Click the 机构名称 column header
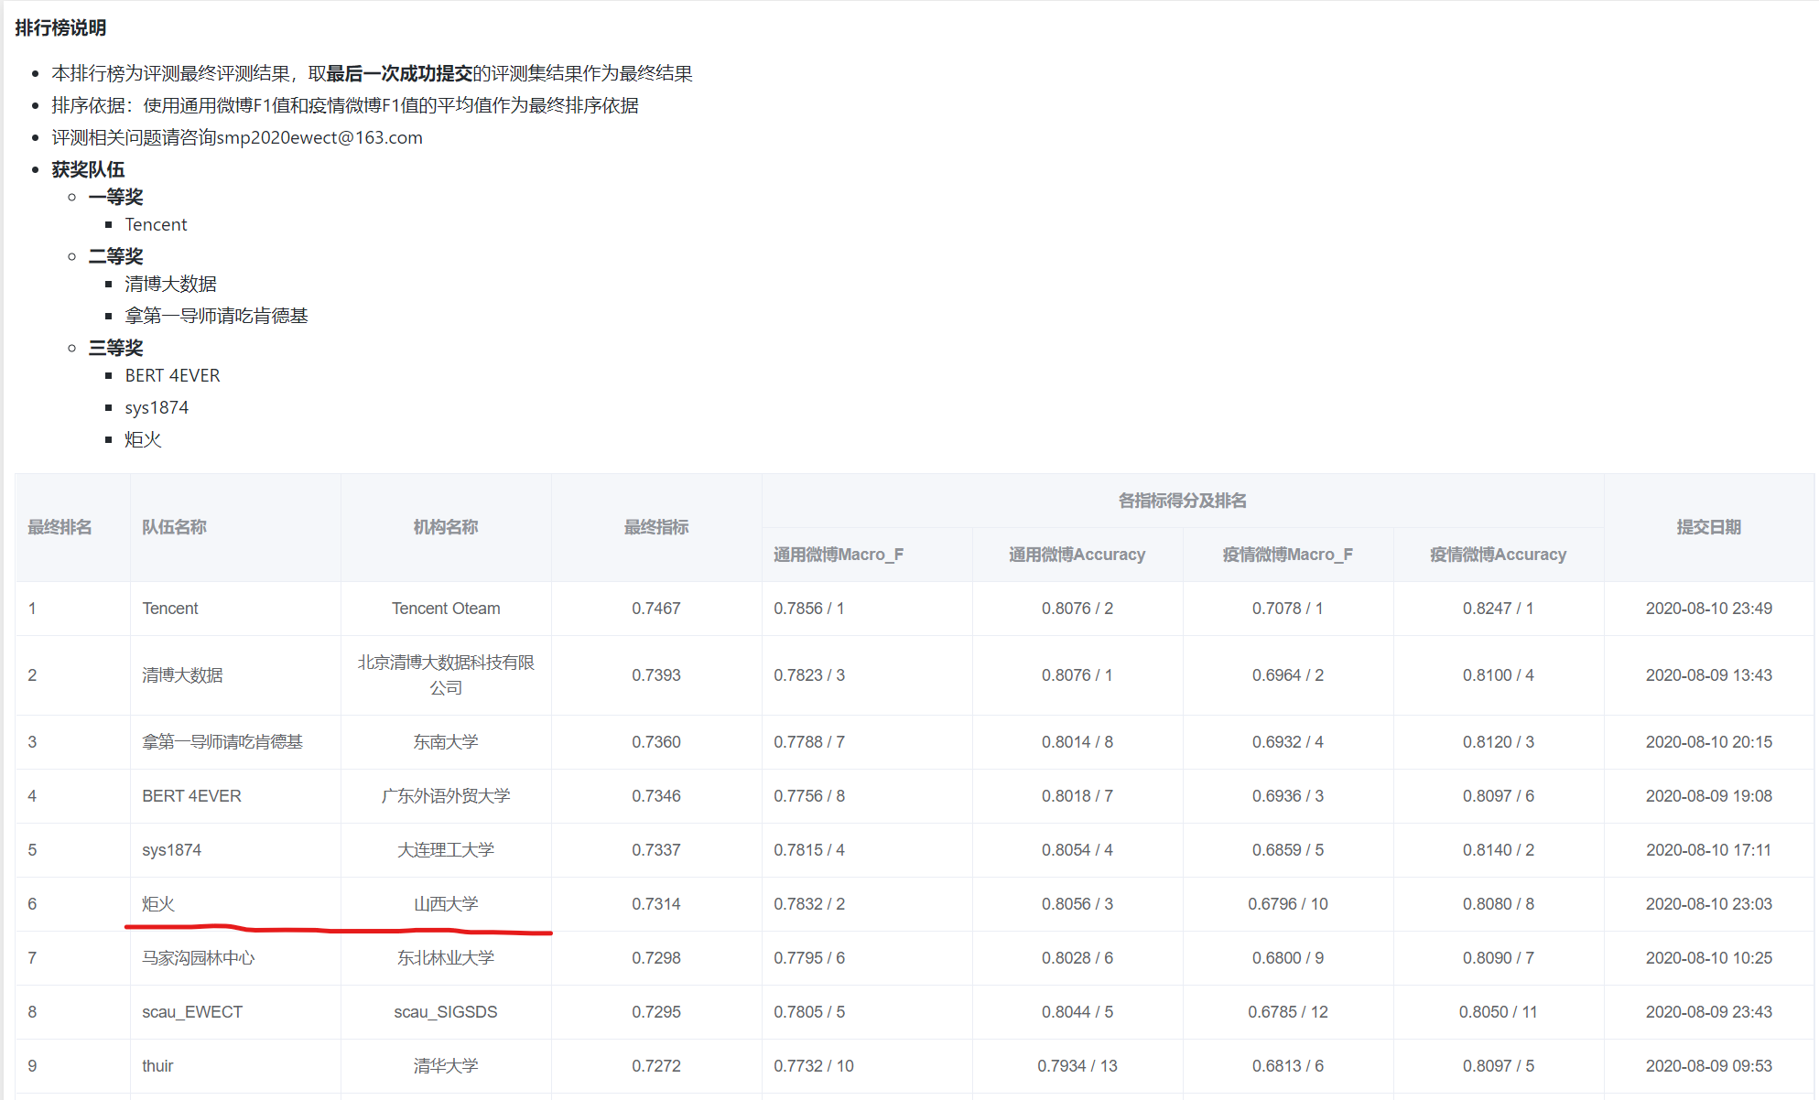The image size is (1819, 1100). (x=446, y=527)
